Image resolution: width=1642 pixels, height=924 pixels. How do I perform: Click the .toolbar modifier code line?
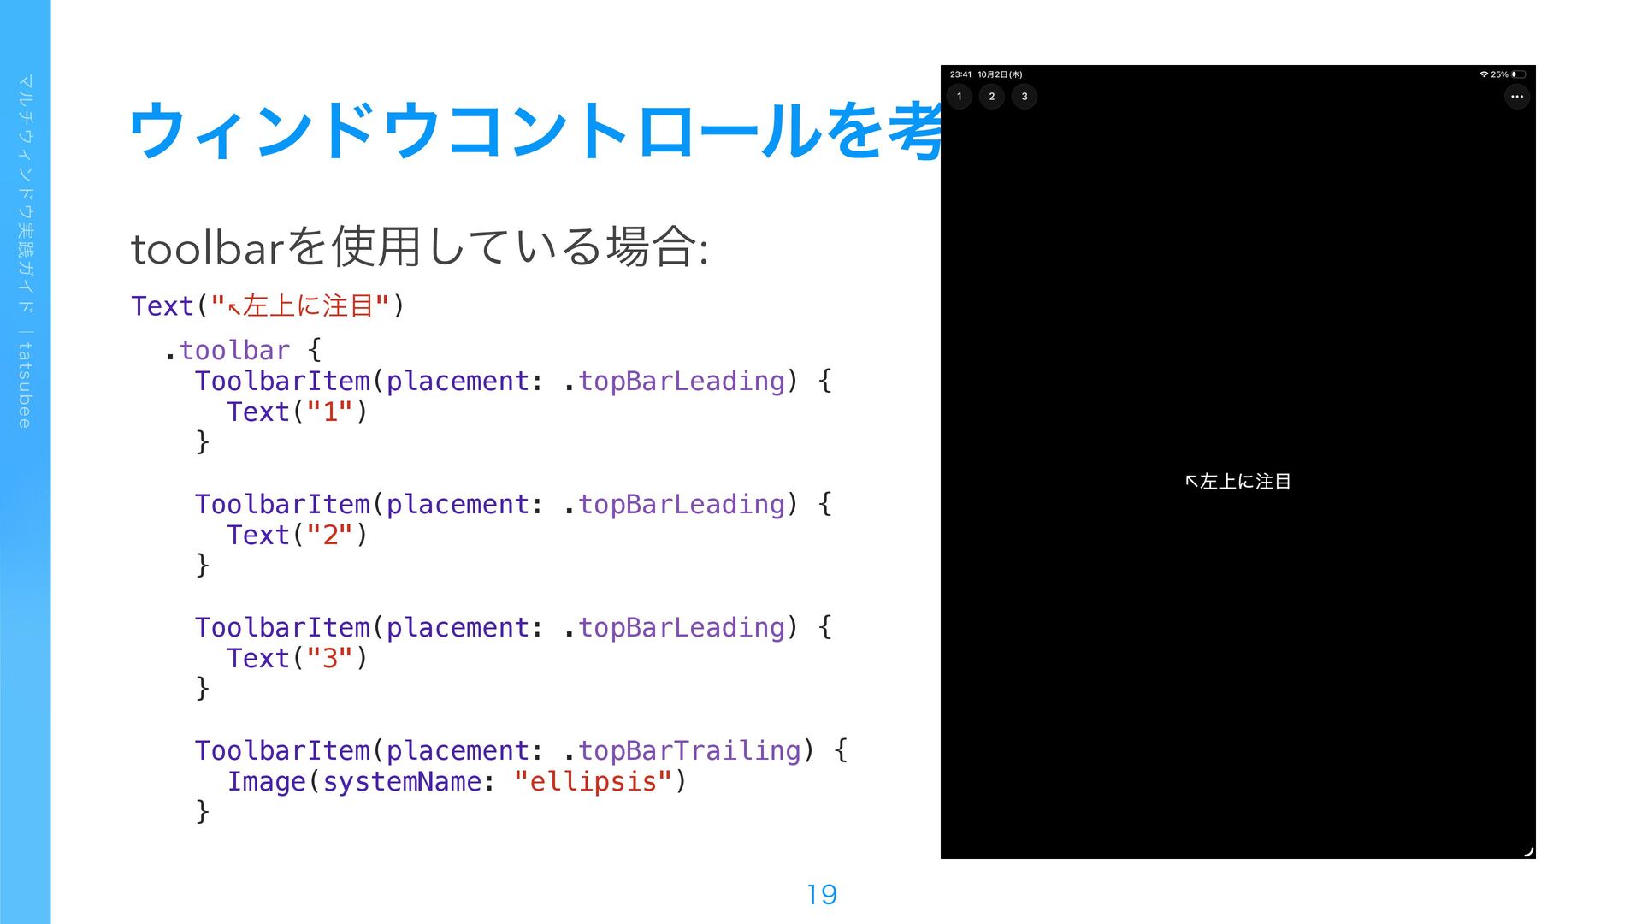coord(242,350)
